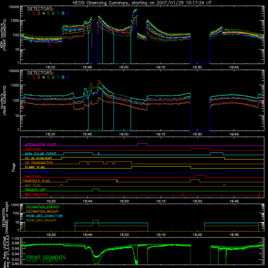Click DETECTORS: heading in rear segments plot
The height and width of the screenshot is (268, 268).
pyautogui.click(x=40, y=73)
